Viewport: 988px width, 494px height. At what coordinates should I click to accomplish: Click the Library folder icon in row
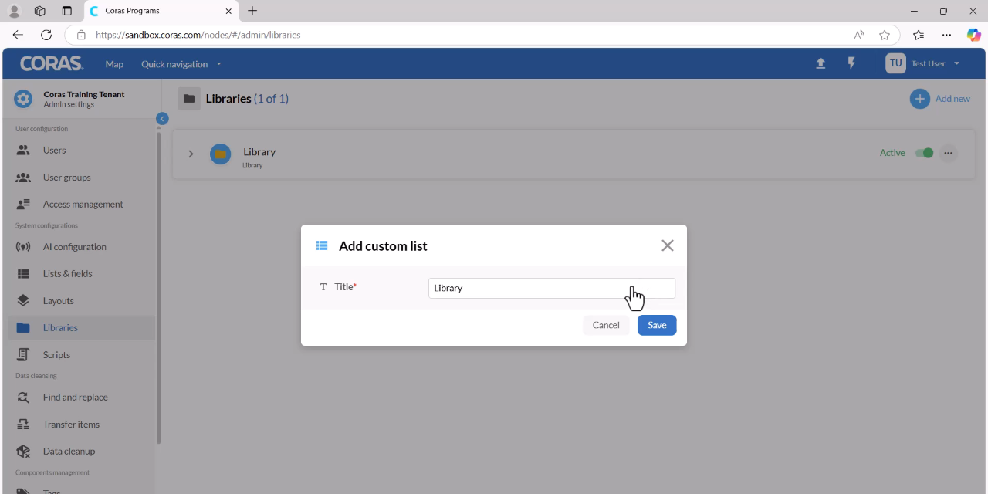coord(221,154)
